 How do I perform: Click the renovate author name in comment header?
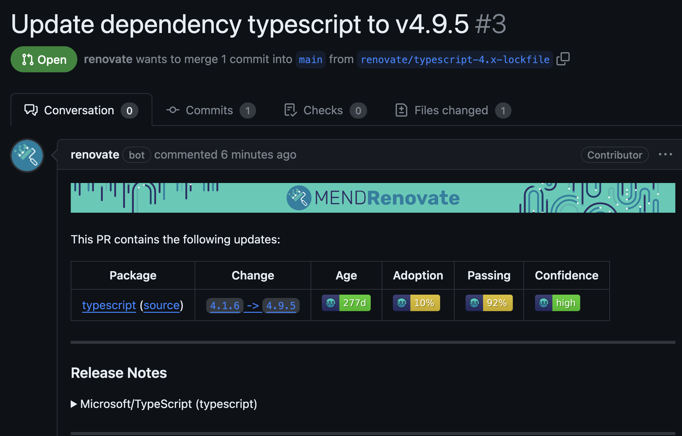click(x=95, y=155)
